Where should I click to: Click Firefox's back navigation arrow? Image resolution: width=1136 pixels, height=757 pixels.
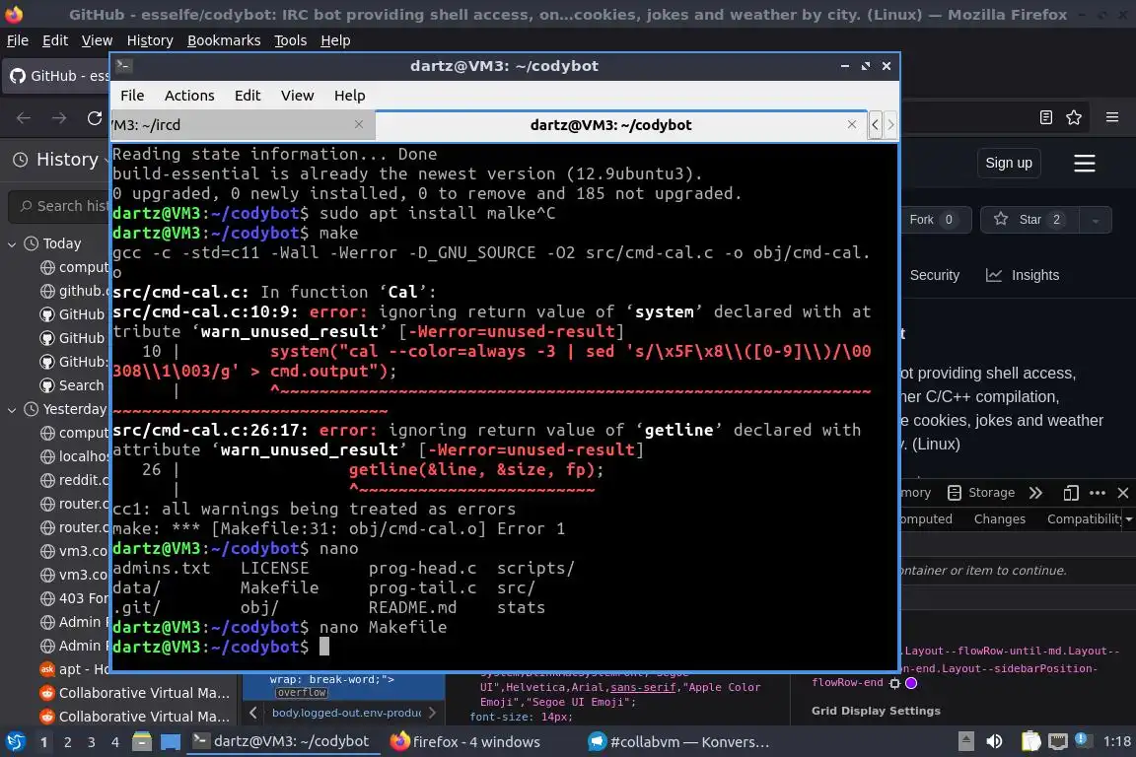point(24,118)
